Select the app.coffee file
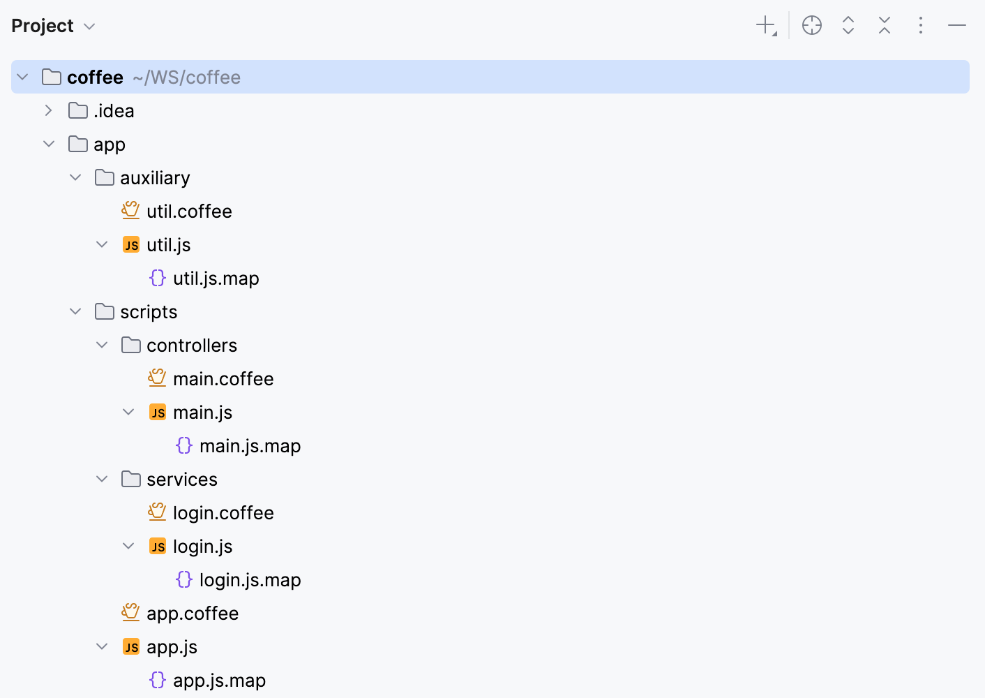985x698 pixels. [193, 613]
